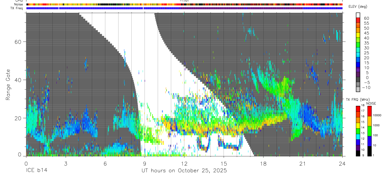Click the hour 9 tick label on time axis
385x177 pixels.
pyautogui.click(x=145, y=164)
